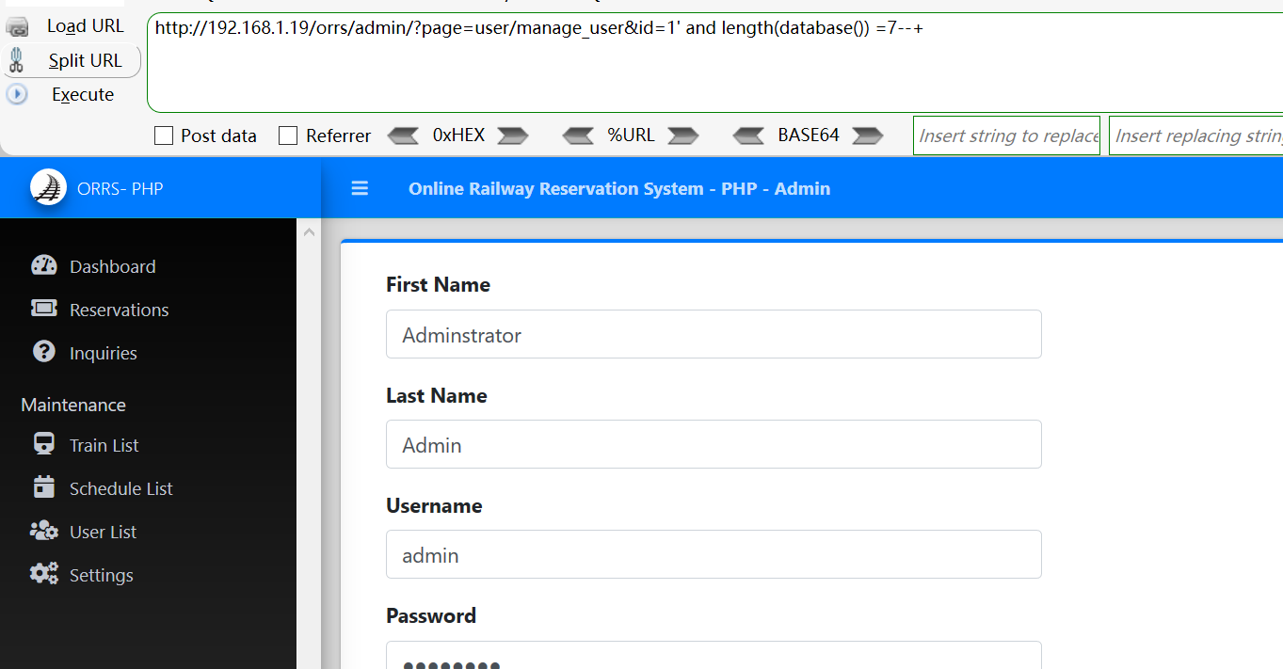Click the First Name label
This screenshot has height=669, width=1283.
[x=438, y=284]
